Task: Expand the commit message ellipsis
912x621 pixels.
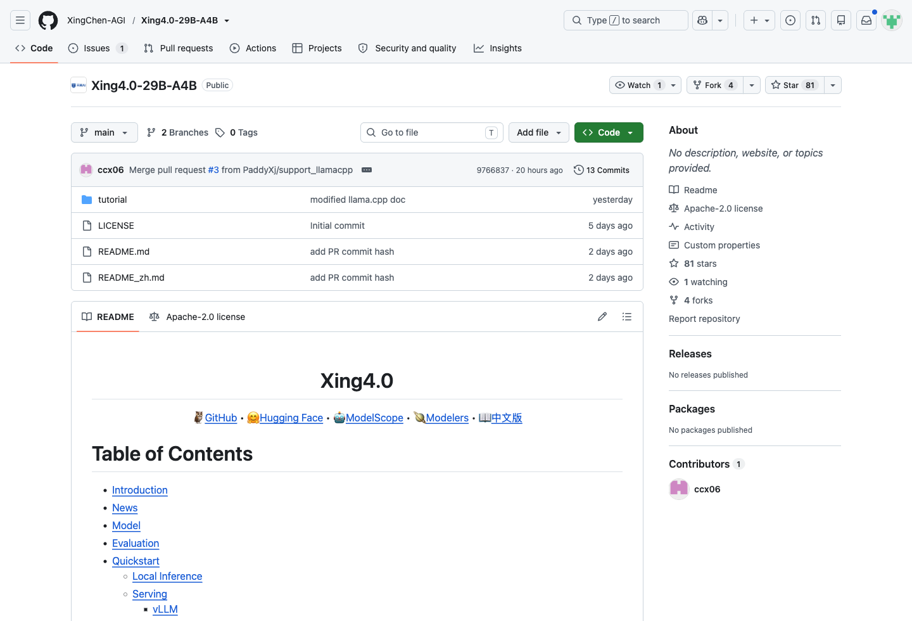Action: pos(367,170)
